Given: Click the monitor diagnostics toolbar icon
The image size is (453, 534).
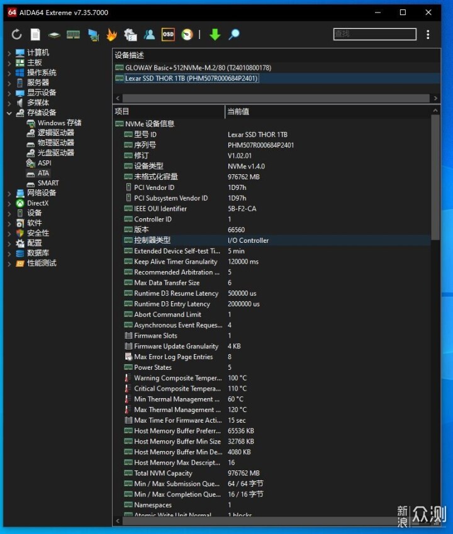Looking at the screenshot, I should (x=93, y=35).
